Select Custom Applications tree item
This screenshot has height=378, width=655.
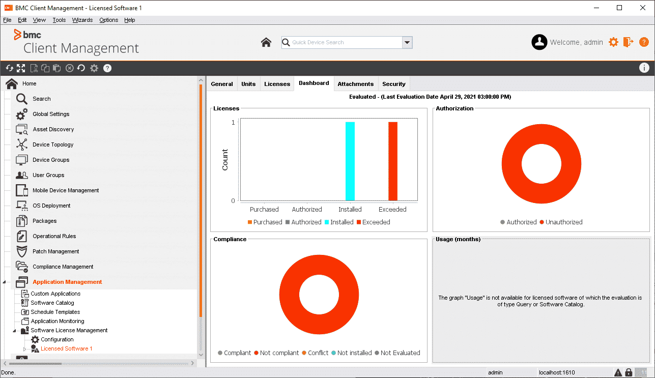[55, 294]
